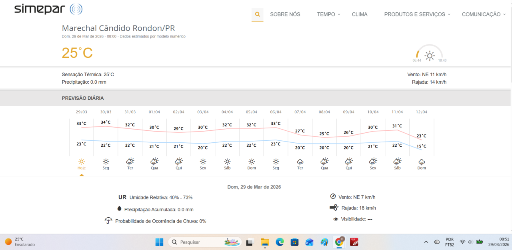Select the 31/03 'Ter' rain forecast icon
This screenshot has height=250, width=512.
(x=130, y=161)
